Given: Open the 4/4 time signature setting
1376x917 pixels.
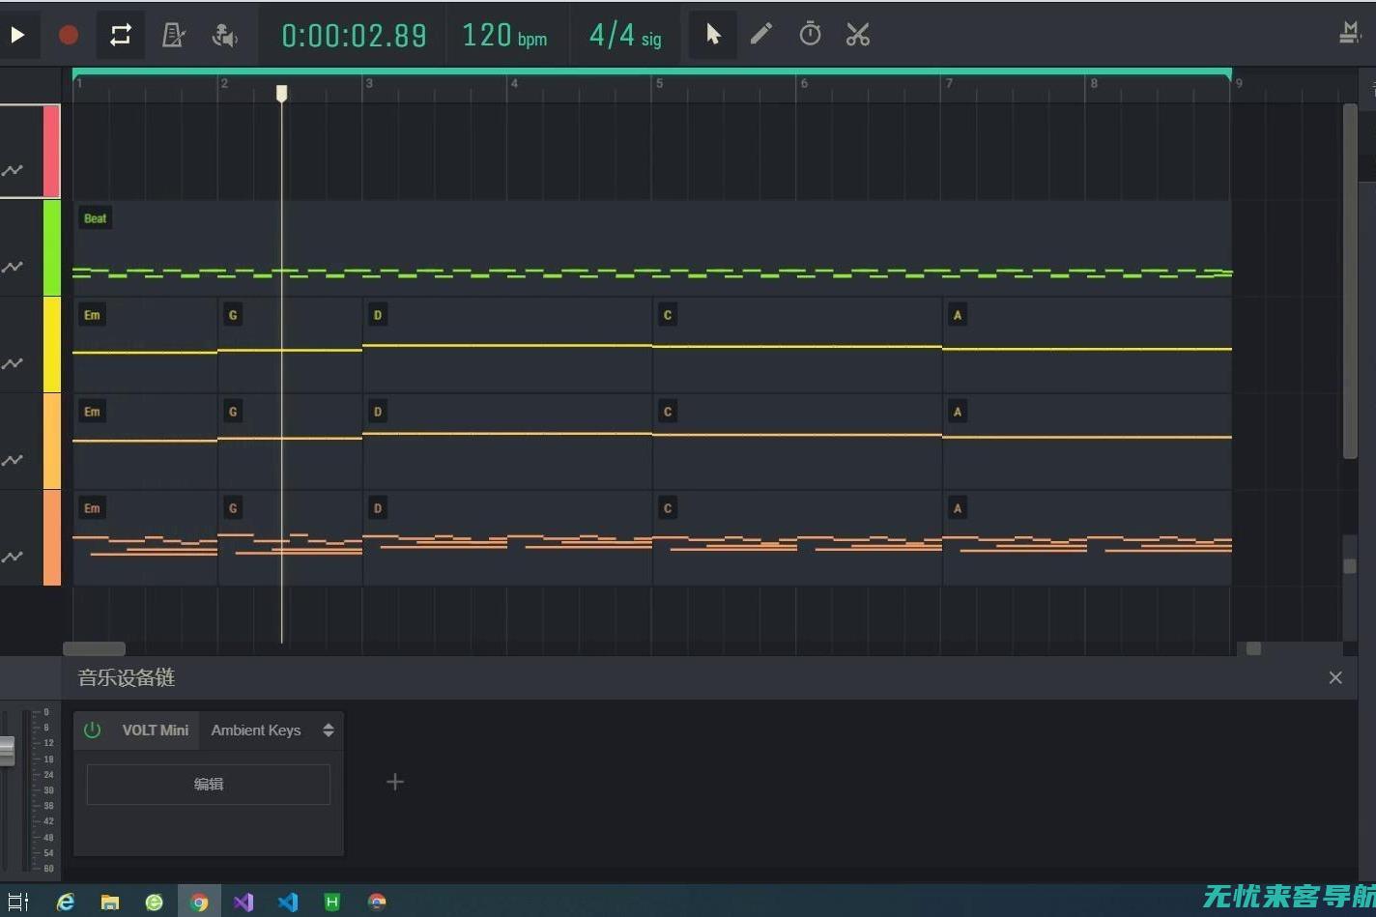Looking at the screenshot, I should 625,36.
